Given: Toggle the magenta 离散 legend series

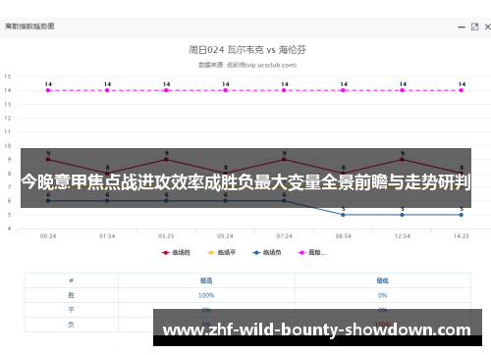Looking at the screenshot, I should point(312,252).
